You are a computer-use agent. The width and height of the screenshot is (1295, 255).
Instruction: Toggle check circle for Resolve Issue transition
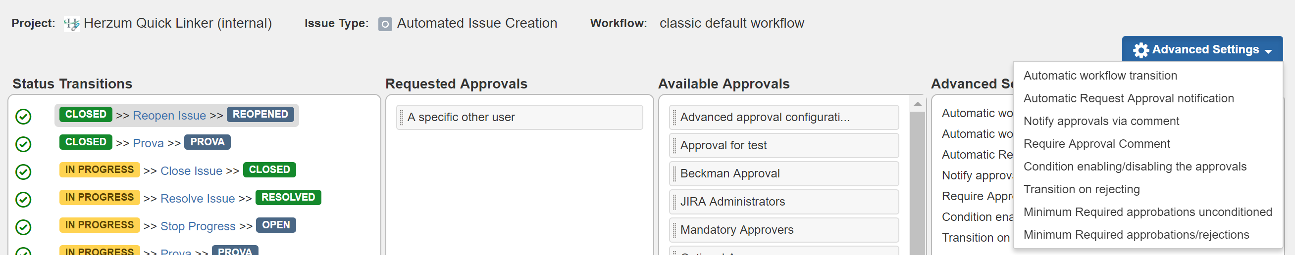(x=23, y=199)
